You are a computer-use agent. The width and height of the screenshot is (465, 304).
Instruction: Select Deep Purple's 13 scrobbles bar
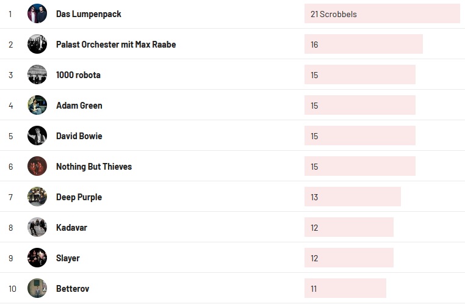pos(352,197)
